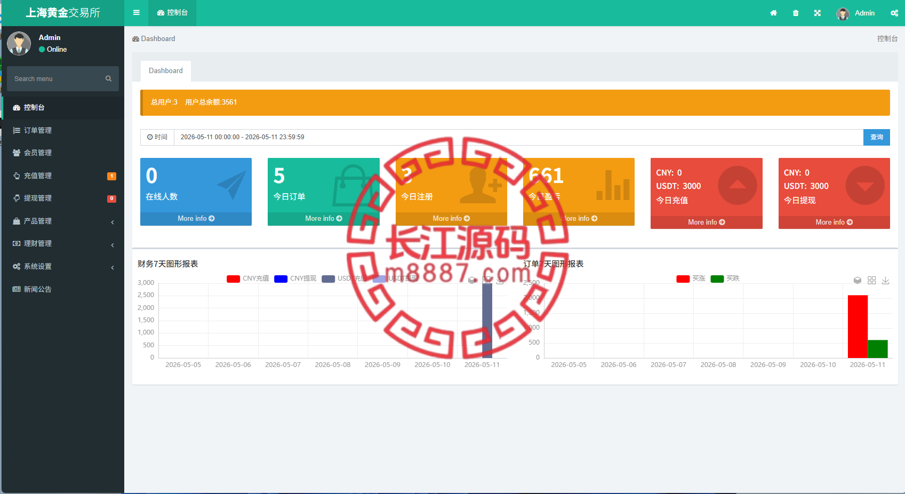Click the date range time field
905x494 pixels.
(518, 137)
